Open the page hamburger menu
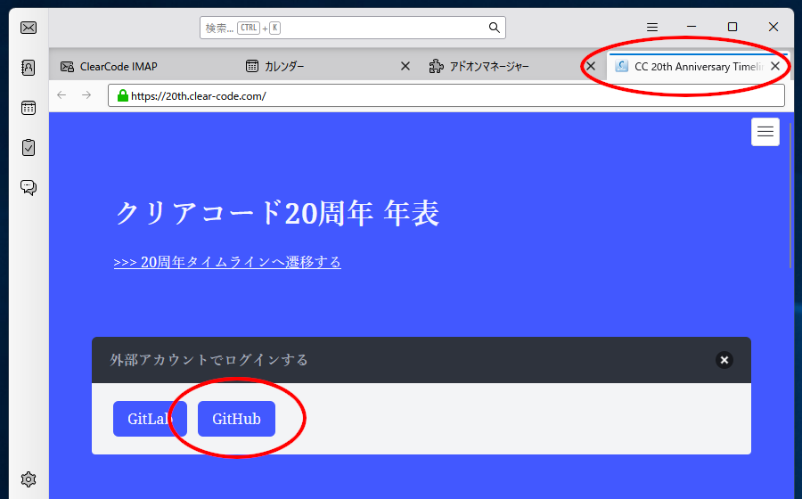 (765, 132)
